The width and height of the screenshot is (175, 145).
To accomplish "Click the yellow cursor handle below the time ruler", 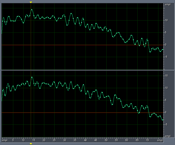I will coord(31,144).
